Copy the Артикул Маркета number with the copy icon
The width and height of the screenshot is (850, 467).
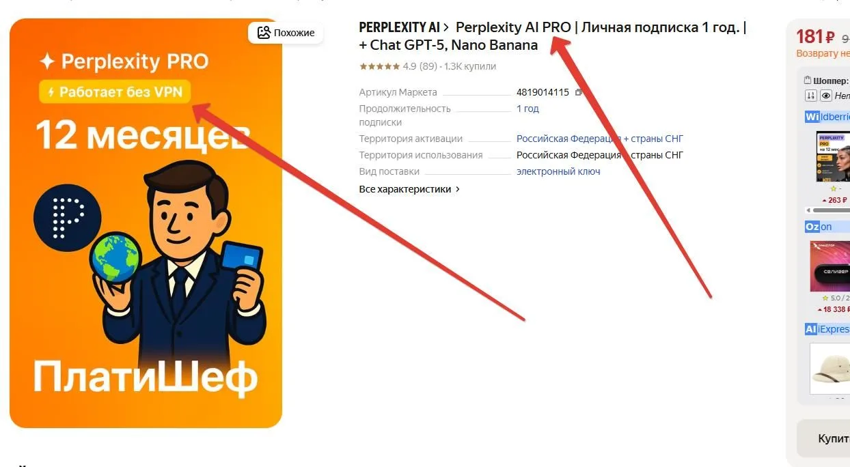tap(579, 92)
